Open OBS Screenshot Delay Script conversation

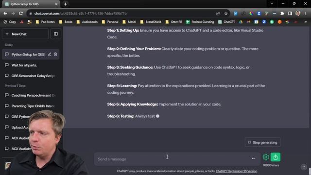31,76
